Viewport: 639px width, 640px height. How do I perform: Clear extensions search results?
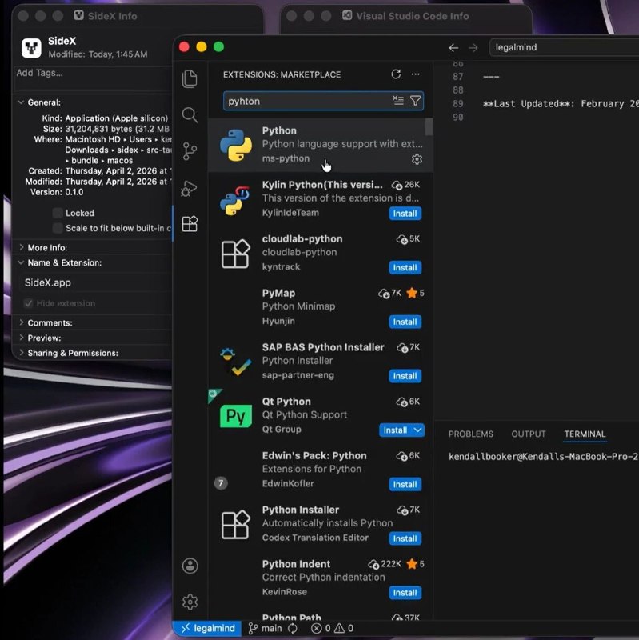pyautogui.click(x=398, y=101)
